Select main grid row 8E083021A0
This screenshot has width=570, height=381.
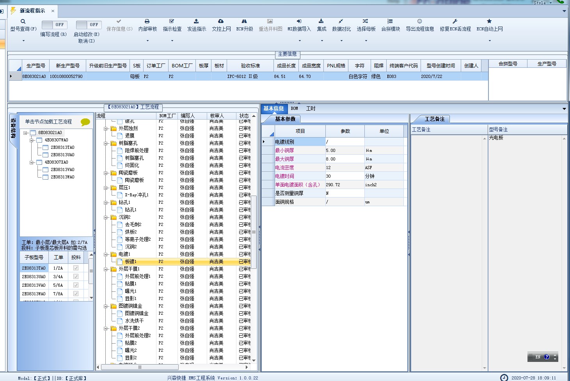click(x=249, y=76)
